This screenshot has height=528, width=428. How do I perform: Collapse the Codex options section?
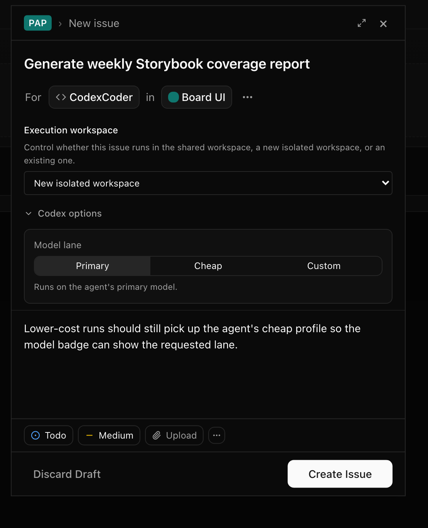(63, 214)
